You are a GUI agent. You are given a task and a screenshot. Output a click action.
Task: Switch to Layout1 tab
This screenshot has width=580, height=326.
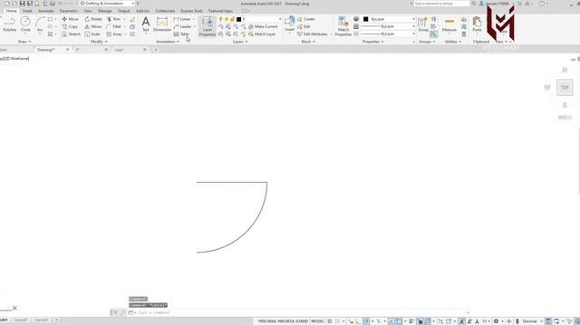tap(21, 320)
